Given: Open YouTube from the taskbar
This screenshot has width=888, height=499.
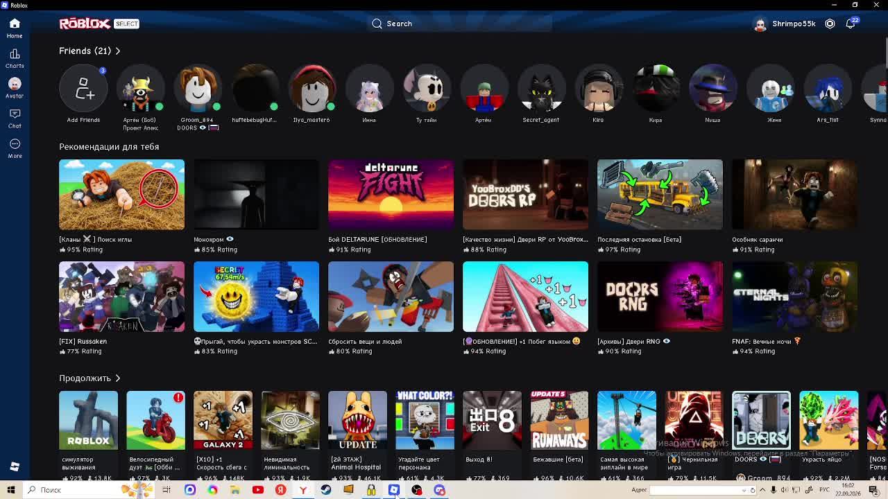Looking at the screenshot, I should [257, 490].
